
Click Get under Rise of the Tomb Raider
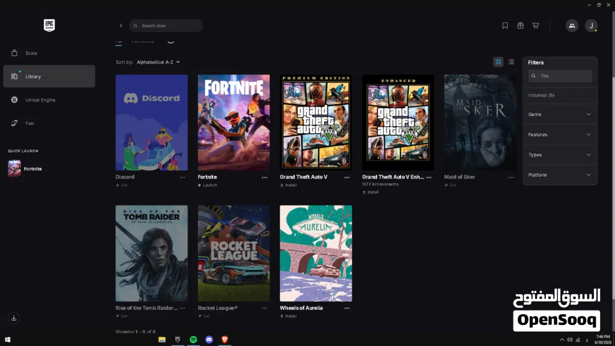point(122,316)
